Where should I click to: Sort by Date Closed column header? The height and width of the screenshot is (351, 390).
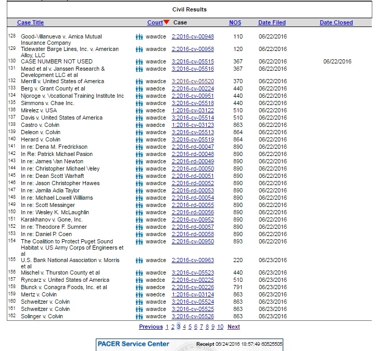(336, 22)
